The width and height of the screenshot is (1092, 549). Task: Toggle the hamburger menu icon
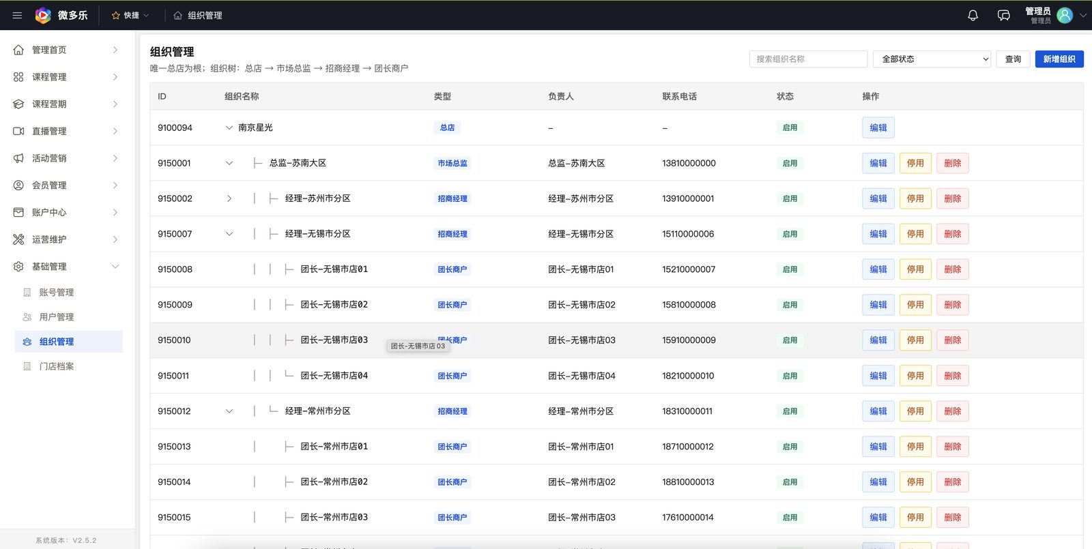(x=17, y=15)
